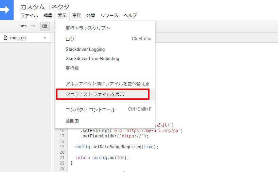
Task: Click the redo arrow icon
Action: coord(33,26)
